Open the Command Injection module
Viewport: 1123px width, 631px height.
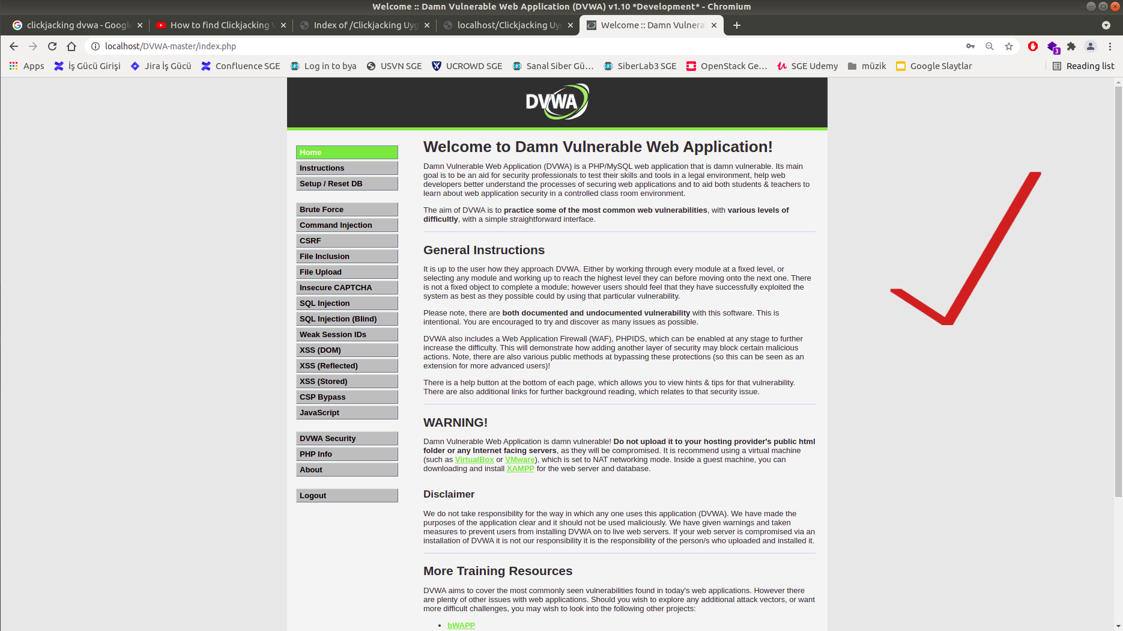click(347, 225)
